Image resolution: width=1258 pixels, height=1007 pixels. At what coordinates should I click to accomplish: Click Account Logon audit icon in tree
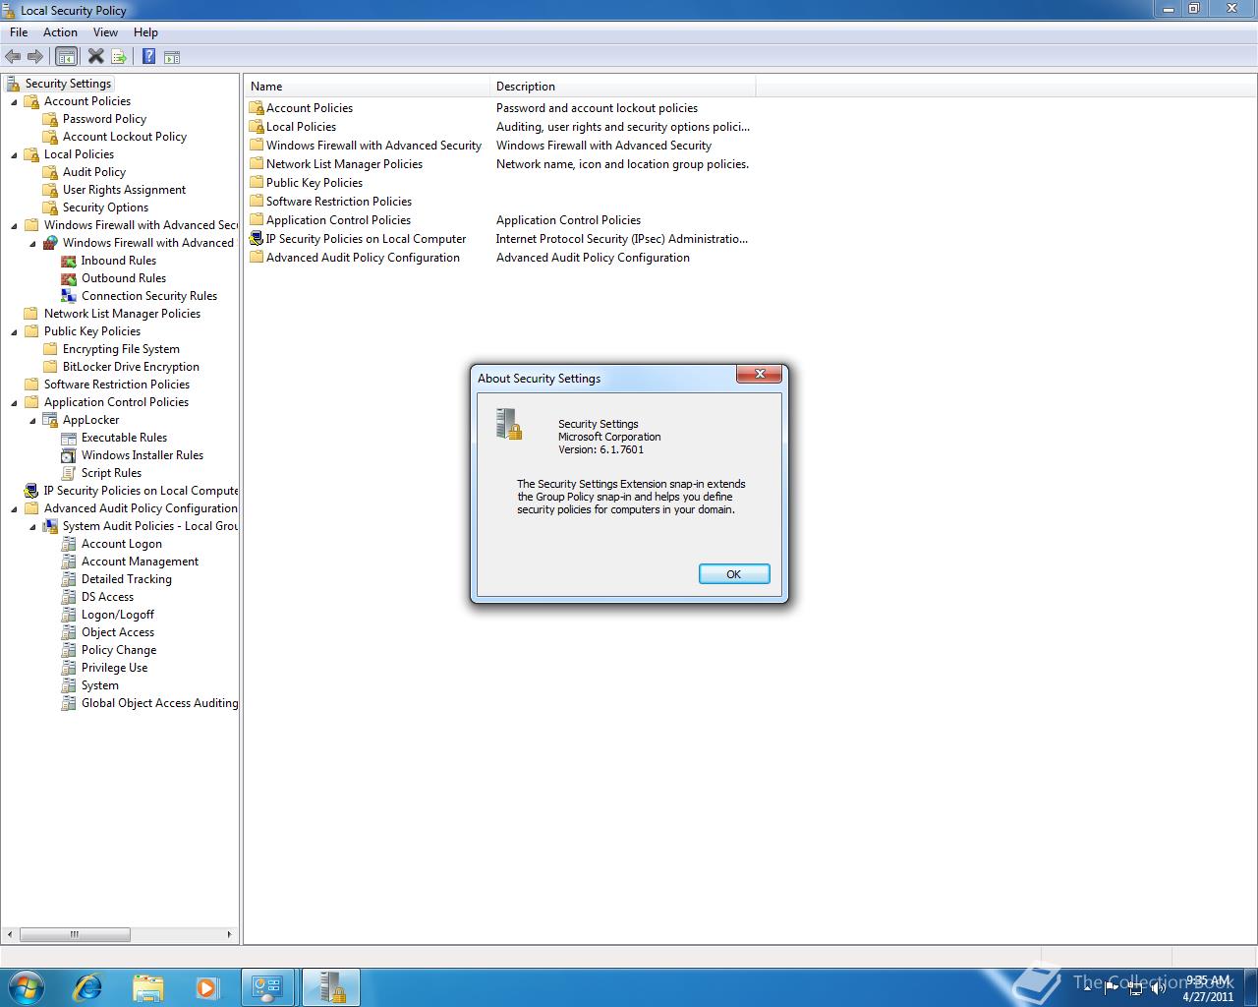pyautogui.click(x=69, y=544)
